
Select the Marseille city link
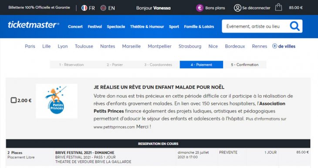pos(131,46)
